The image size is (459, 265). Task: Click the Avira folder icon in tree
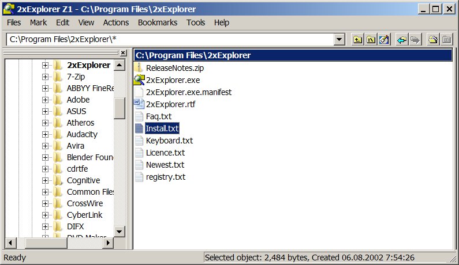point(58,146)
